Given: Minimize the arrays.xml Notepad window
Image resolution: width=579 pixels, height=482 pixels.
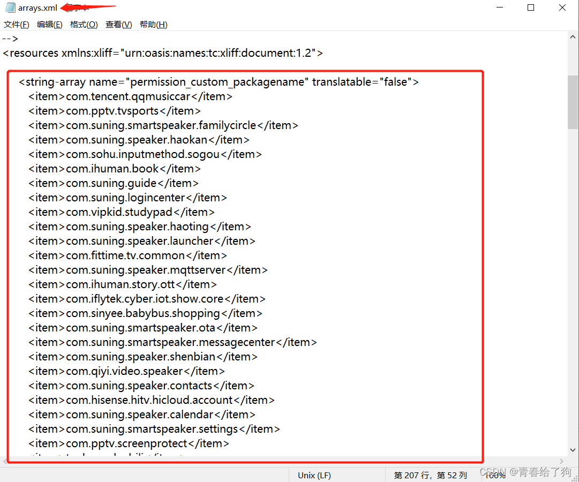Looking at the screenshot, I should pos(500,7).
